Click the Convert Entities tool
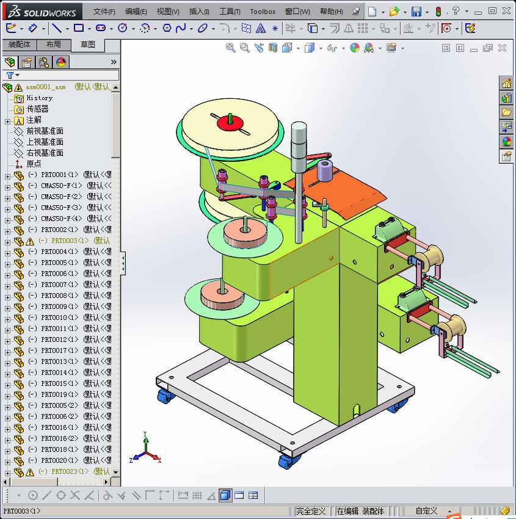This screenshot has height=519, width=516. (313, 28)
